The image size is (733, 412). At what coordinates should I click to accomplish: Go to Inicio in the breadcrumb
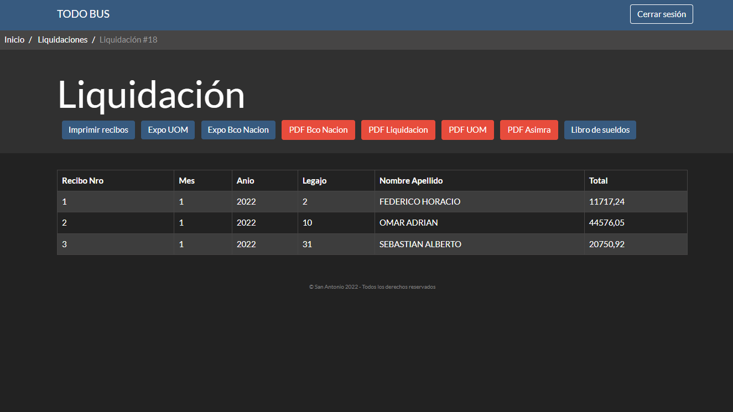click(x=14, y=40)
